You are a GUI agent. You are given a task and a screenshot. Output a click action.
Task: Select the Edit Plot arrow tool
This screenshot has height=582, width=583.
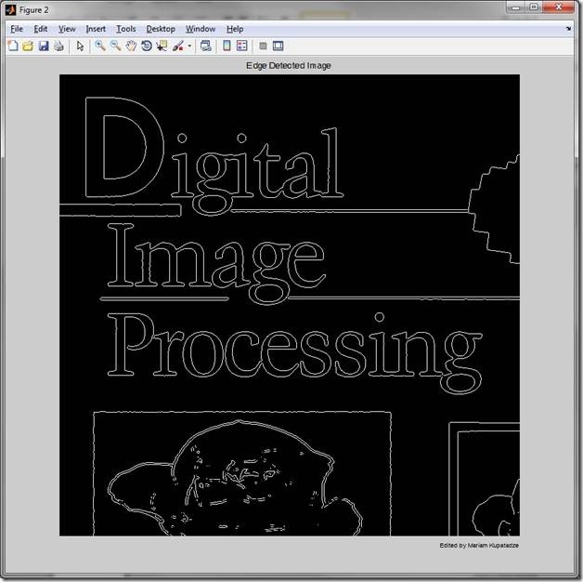click(x=80, y=46)
